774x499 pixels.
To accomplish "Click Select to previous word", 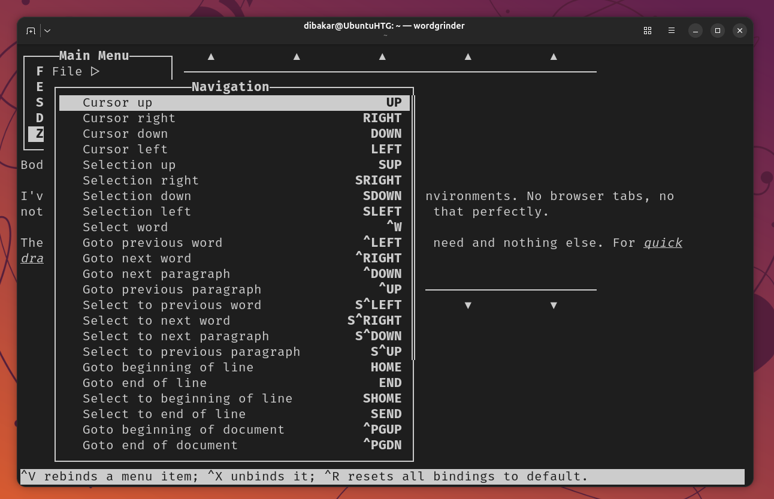I will point(234,305).
